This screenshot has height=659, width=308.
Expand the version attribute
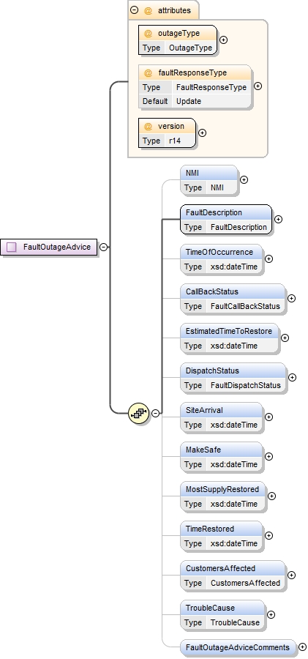coord(203,133)
